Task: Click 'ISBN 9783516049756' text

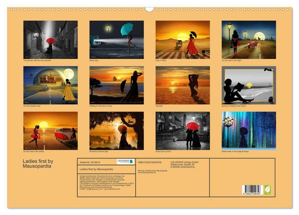Action: point(149,162)
